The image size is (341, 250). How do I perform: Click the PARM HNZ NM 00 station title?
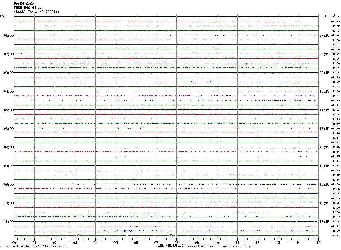(28, 8)
